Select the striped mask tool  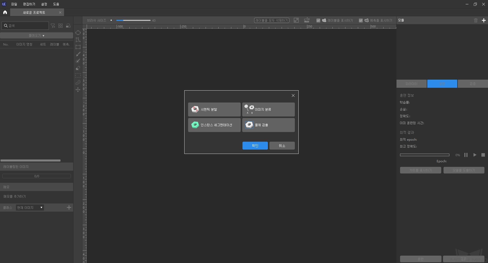pyautogui.click(x=78, y=82)
